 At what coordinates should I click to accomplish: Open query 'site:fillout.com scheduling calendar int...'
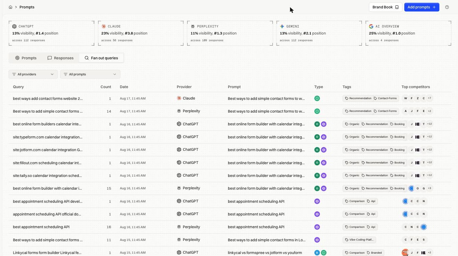[x=47, y=163]
